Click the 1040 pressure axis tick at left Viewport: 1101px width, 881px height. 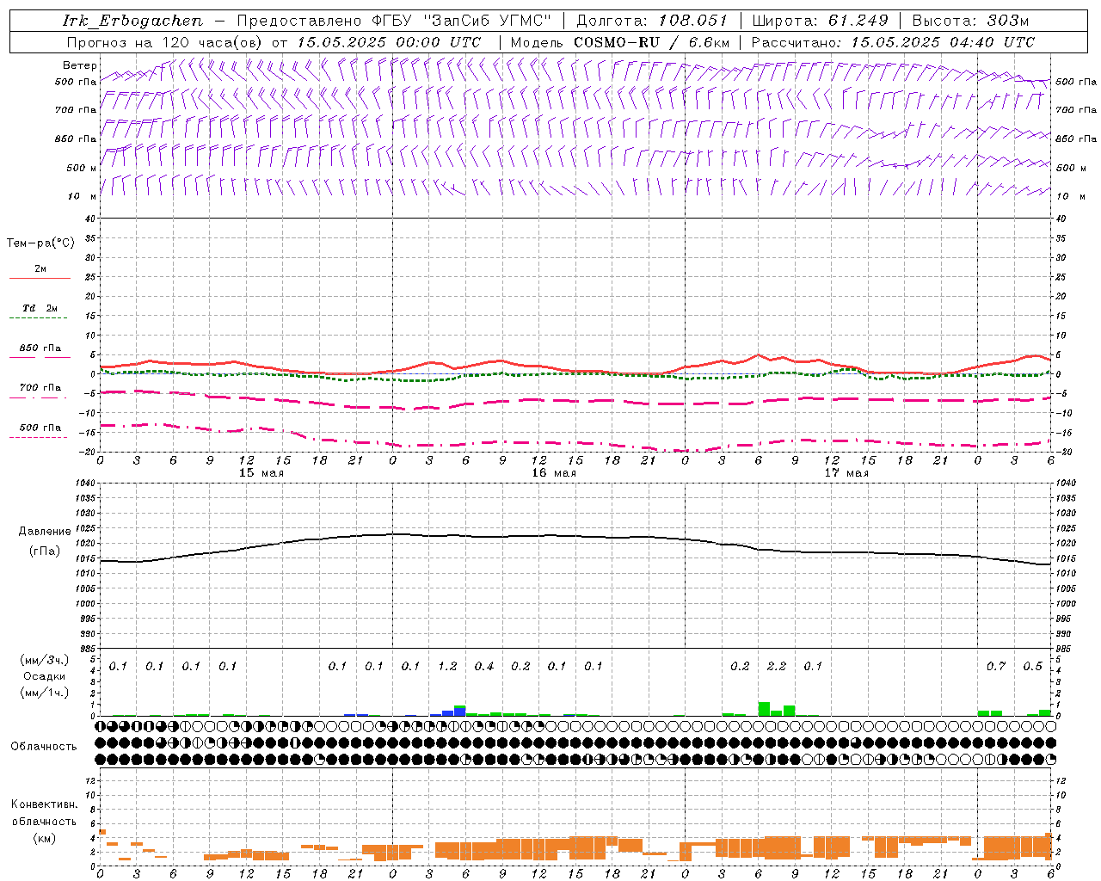point(86,484)
